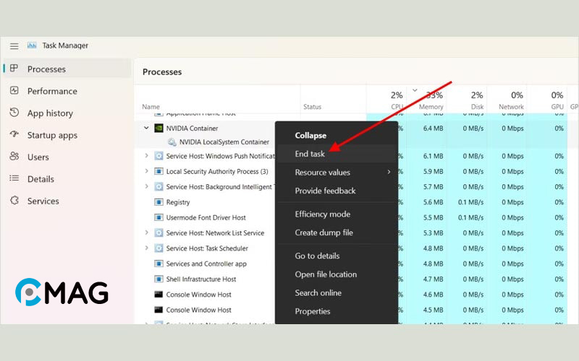Select Efficiency mode in context menu
579x361 pixels.
click(x=322, y=214)
